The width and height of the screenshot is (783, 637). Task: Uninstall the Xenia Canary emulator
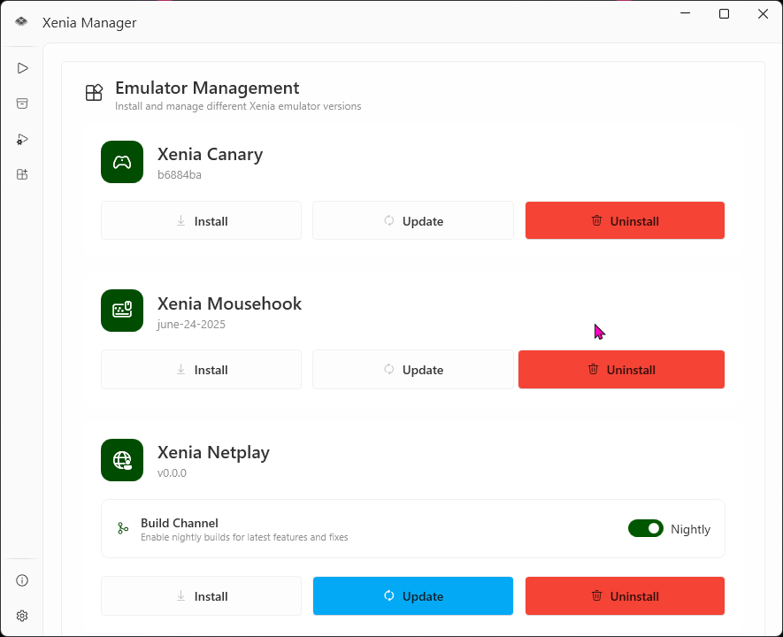pos(625,220)
